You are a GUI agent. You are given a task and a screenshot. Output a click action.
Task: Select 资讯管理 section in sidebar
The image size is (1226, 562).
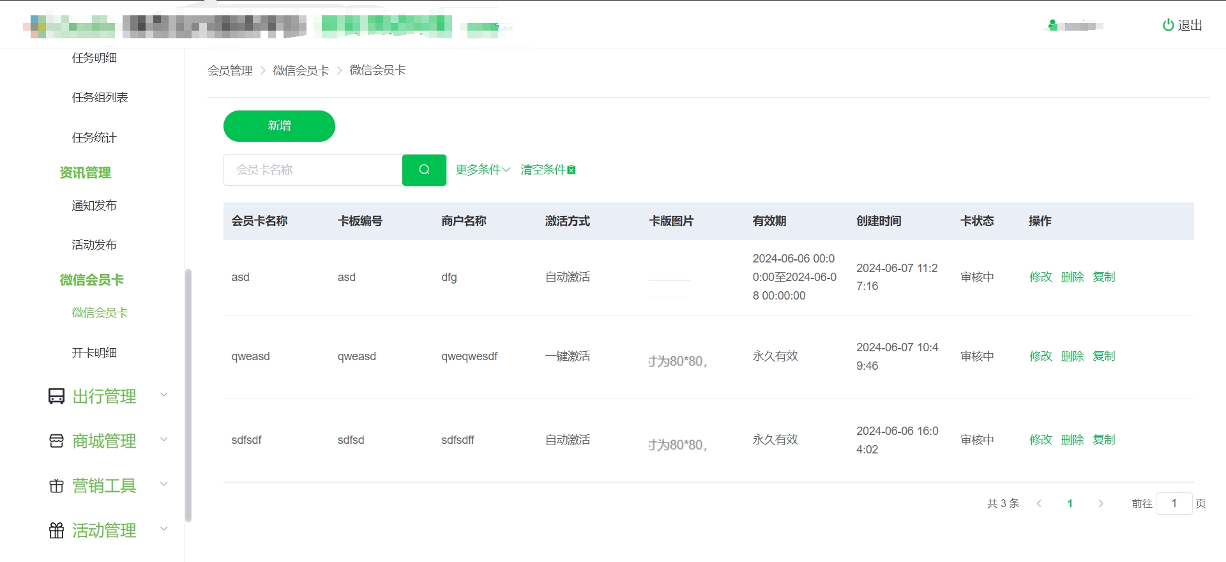[x=85, y=173]
